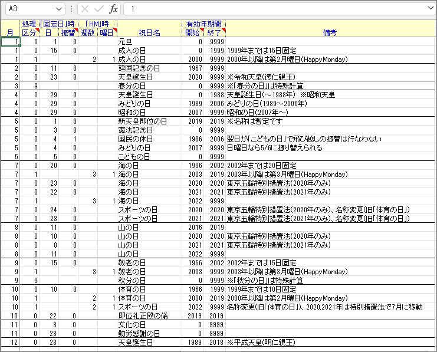Select the 週数 header cell
The width and height of the screenshot is (437, 352).
pyautogui.click(x=88, y=32)
